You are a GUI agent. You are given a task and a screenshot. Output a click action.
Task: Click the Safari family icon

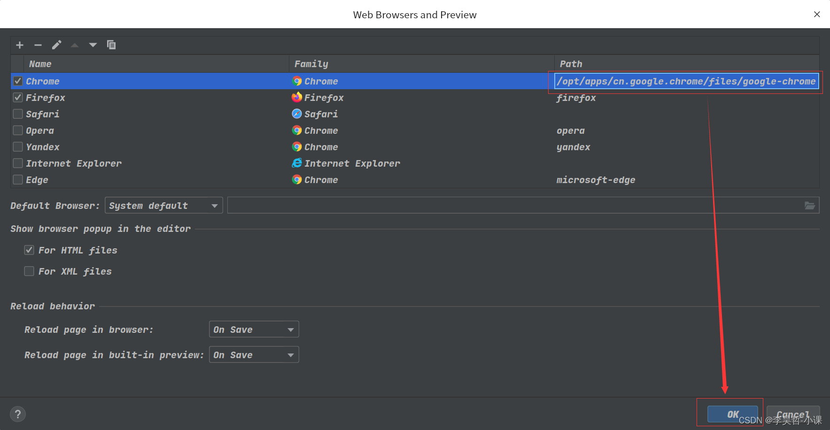coord(297,114)
